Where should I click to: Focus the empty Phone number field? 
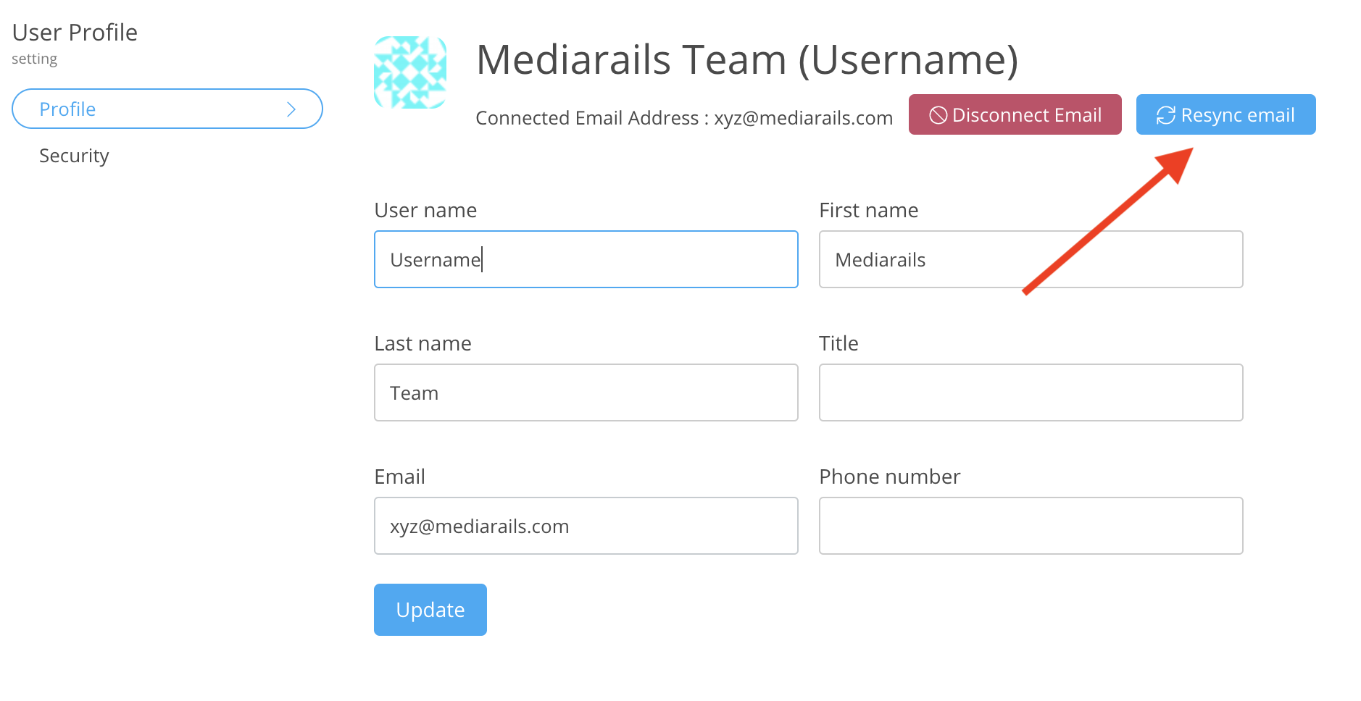point(1030,526)
